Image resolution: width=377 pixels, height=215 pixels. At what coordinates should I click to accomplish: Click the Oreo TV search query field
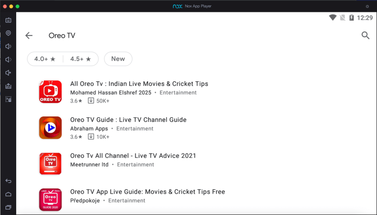[62, 35]
